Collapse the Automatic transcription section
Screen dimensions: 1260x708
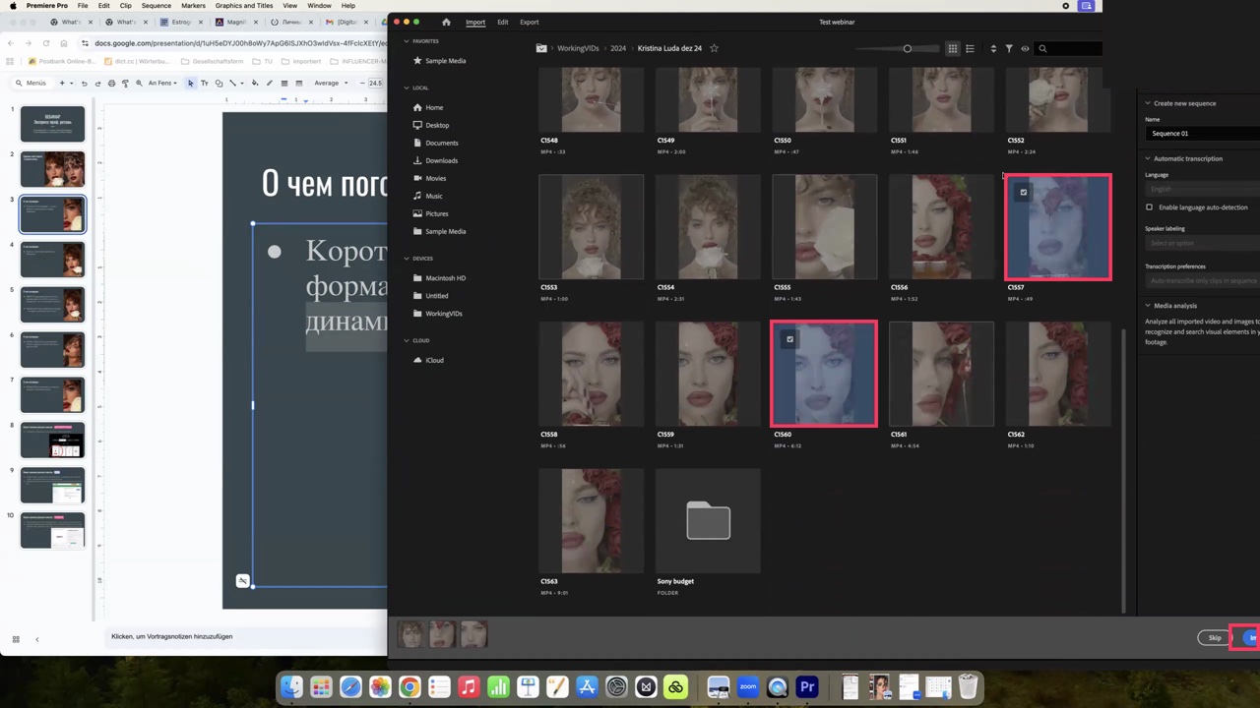pos(1148,158)
